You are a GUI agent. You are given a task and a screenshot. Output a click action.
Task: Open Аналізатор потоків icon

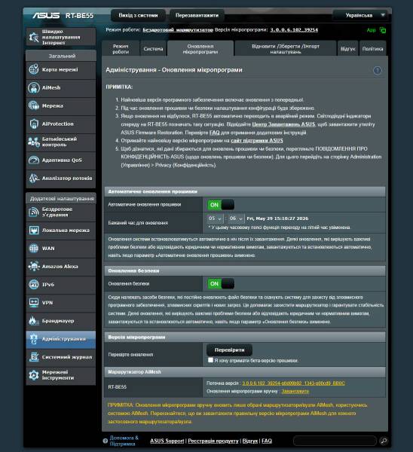tap(34, 178)
